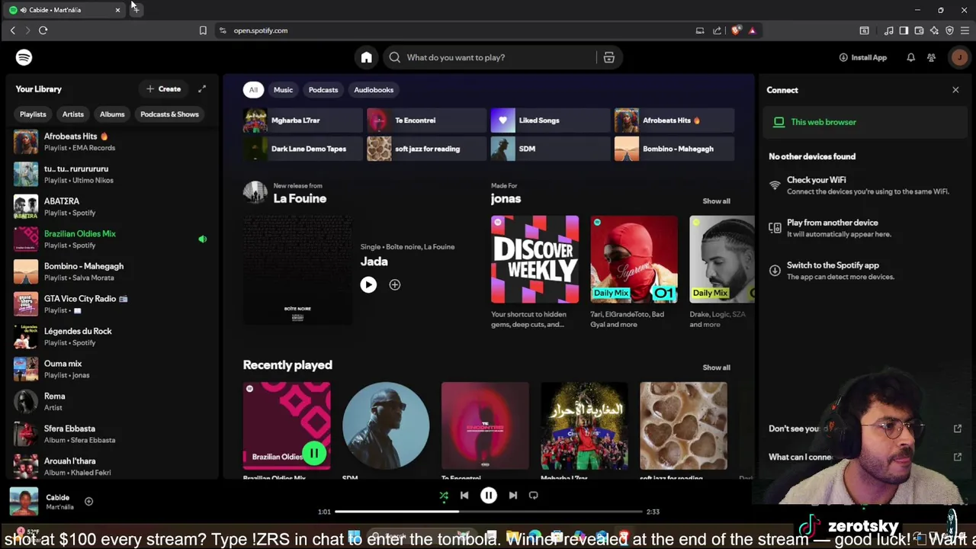Open notifications bell in top bar
The image size is (976, 549).
click(910, 57)
